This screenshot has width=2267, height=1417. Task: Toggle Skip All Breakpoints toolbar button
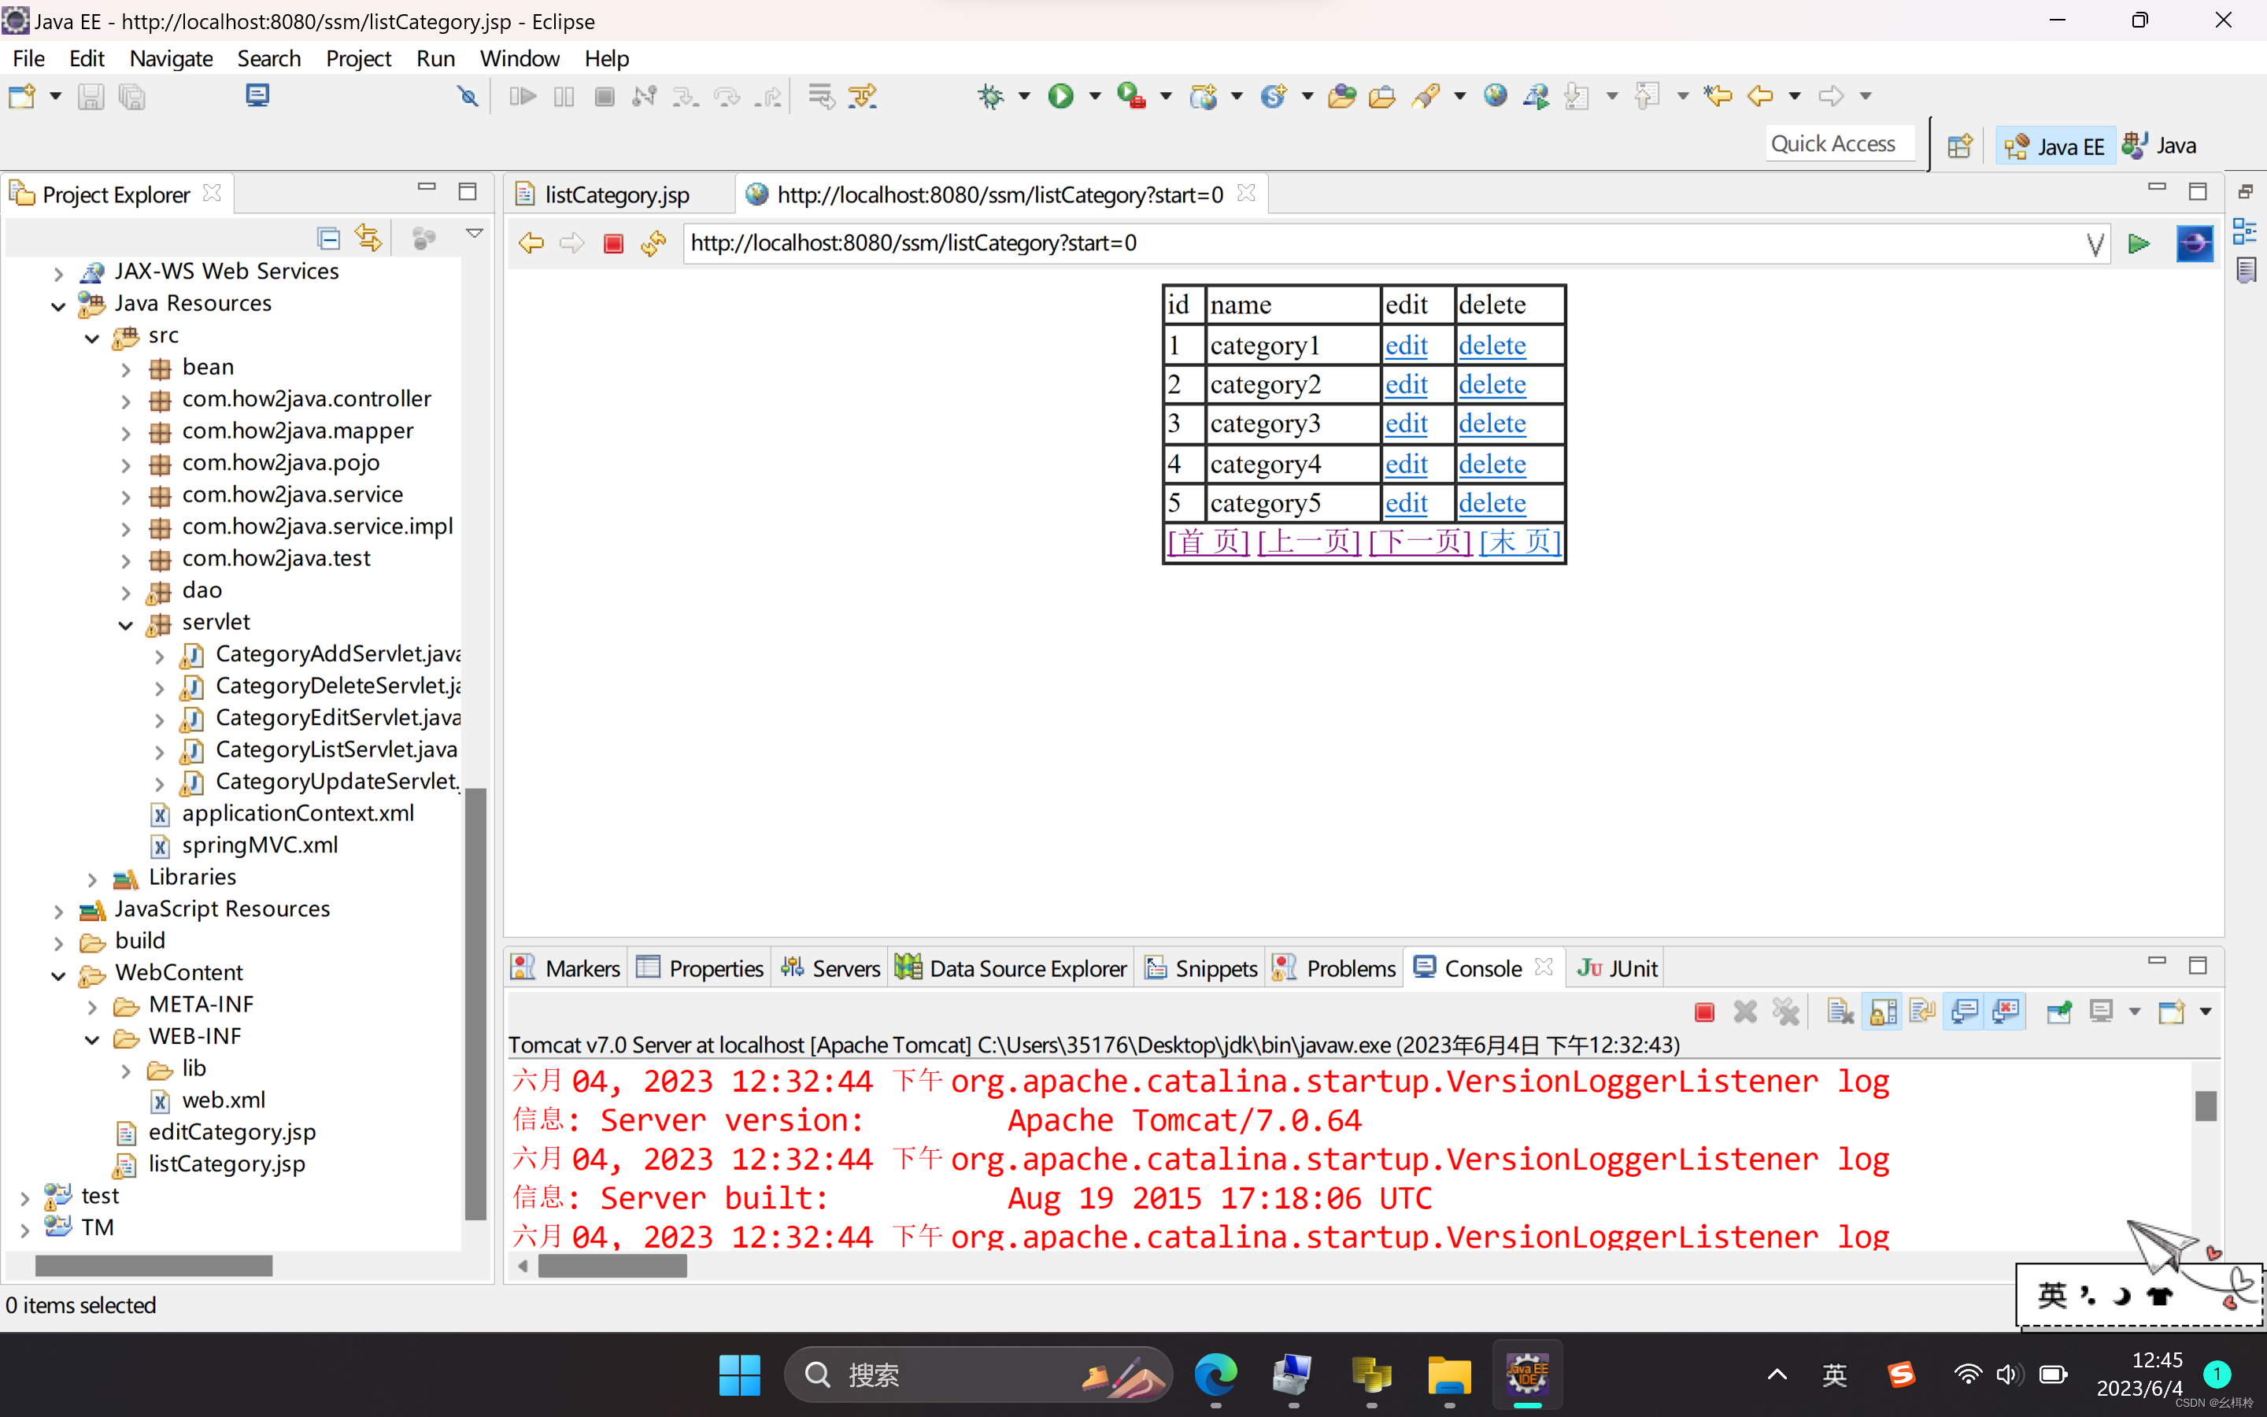[468, 97]
